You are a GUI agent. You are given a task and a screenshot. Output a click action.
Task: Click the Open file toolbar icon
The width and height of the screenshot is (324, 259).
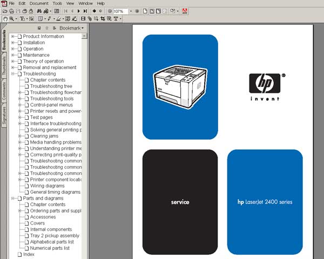coord(5,11)
